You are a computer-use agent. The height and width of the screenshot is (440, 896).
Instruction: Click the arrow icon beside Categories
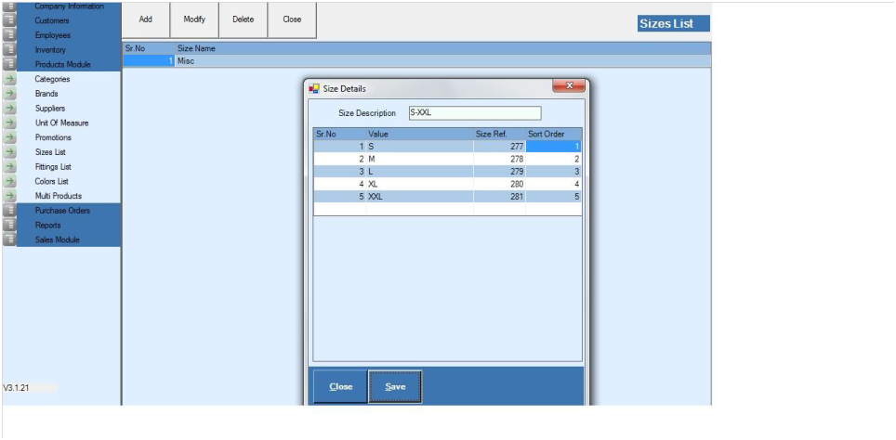point(9,80)
